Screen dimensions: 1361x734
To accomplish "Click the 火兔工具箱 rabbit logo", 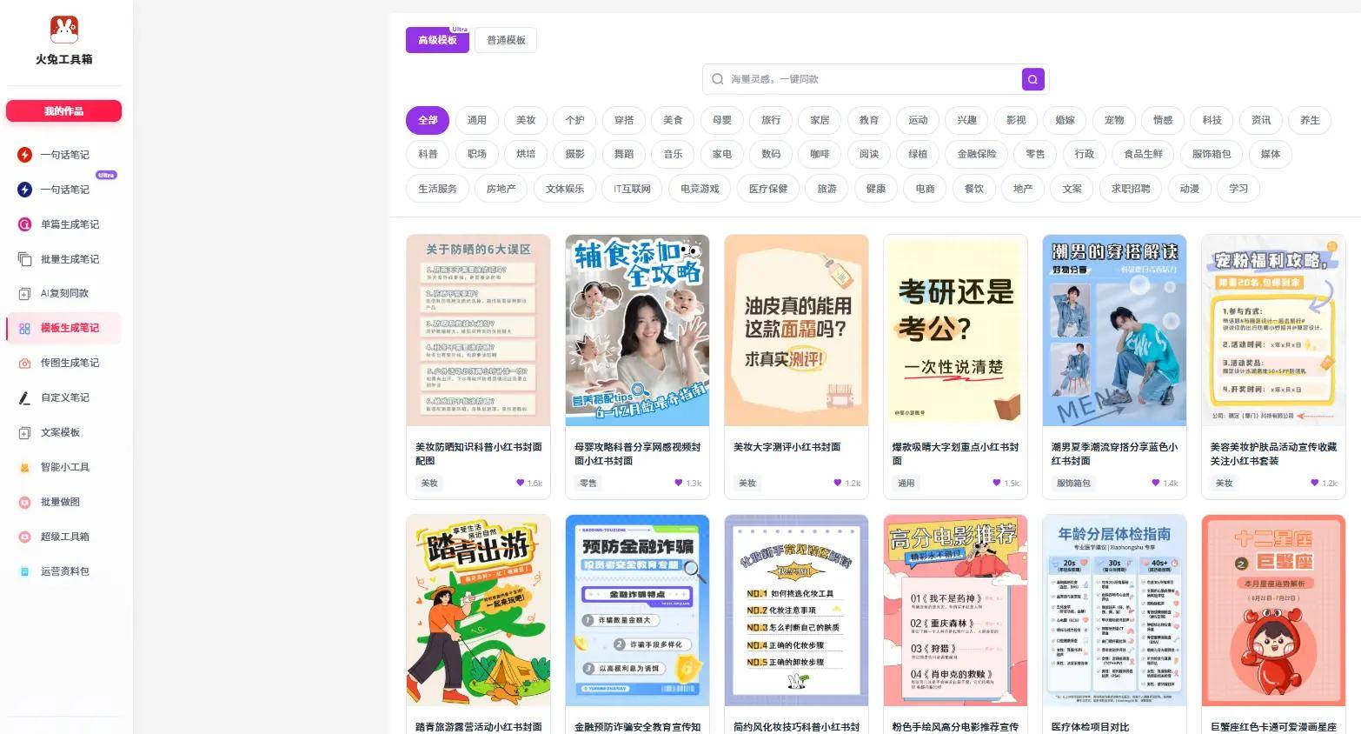I will point(63,30).
